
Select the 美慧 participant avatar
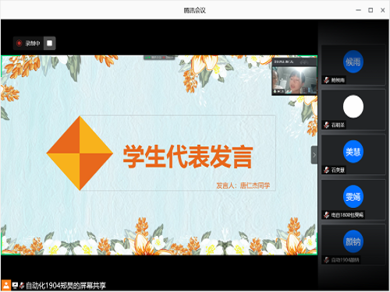pos(353,152)
